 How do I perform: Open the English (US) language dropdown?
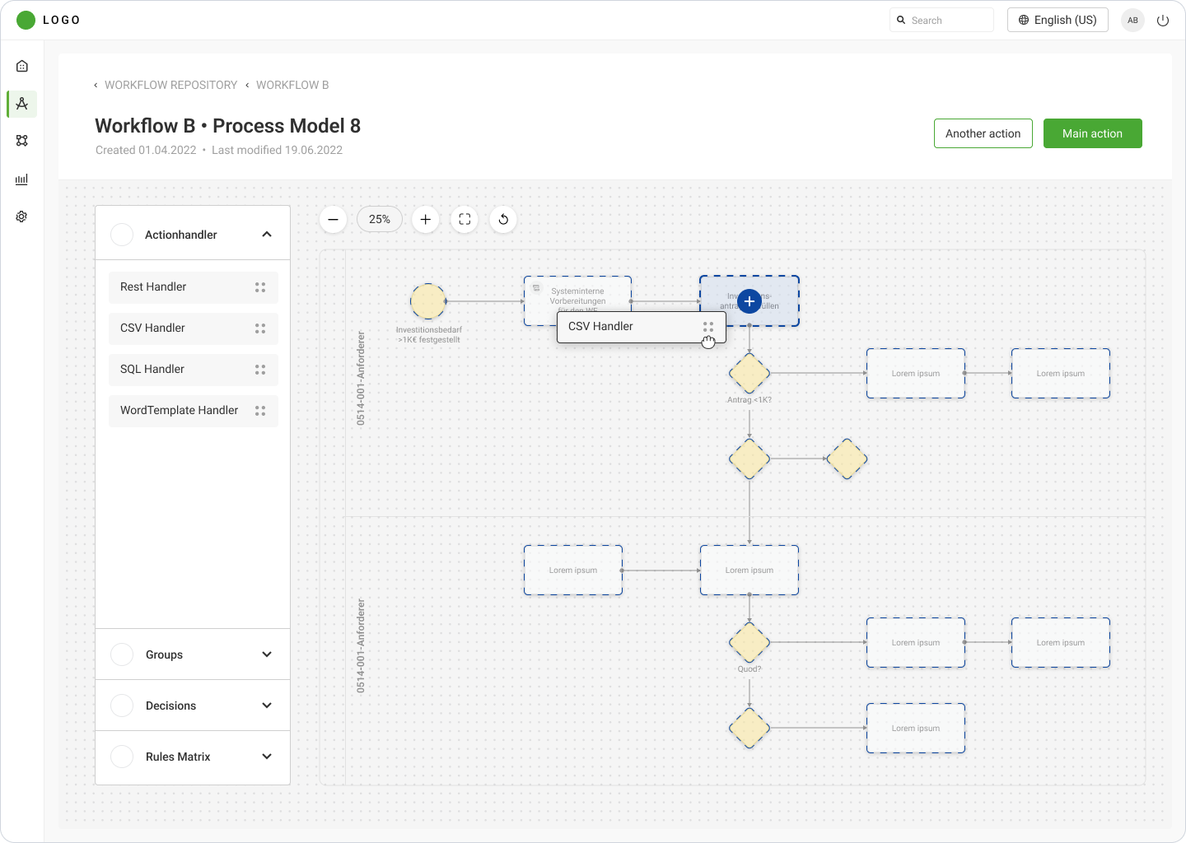[x=1058, y=20]
